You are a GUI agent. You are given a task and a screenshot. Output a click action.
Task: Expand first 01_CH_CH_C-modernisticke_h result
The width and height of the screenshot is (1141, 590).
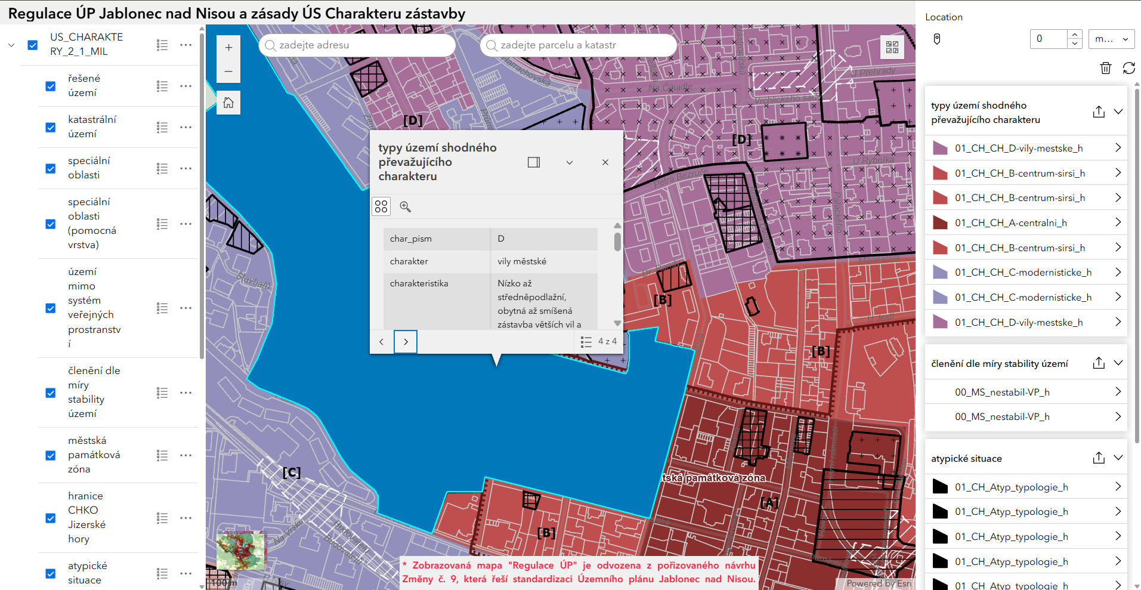pyautogui.click(x=1118, y=272)
